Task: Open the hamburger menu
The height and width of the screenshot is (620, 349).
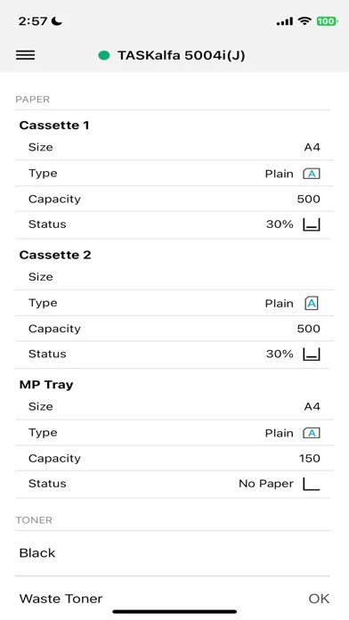Action: coord(25,55)
